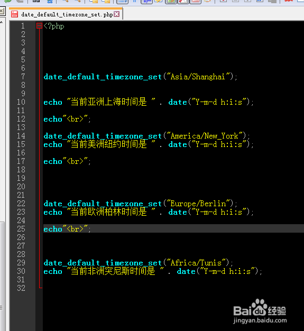Click the "Europe/Berlin" timezone string

(x=198, y=204)
